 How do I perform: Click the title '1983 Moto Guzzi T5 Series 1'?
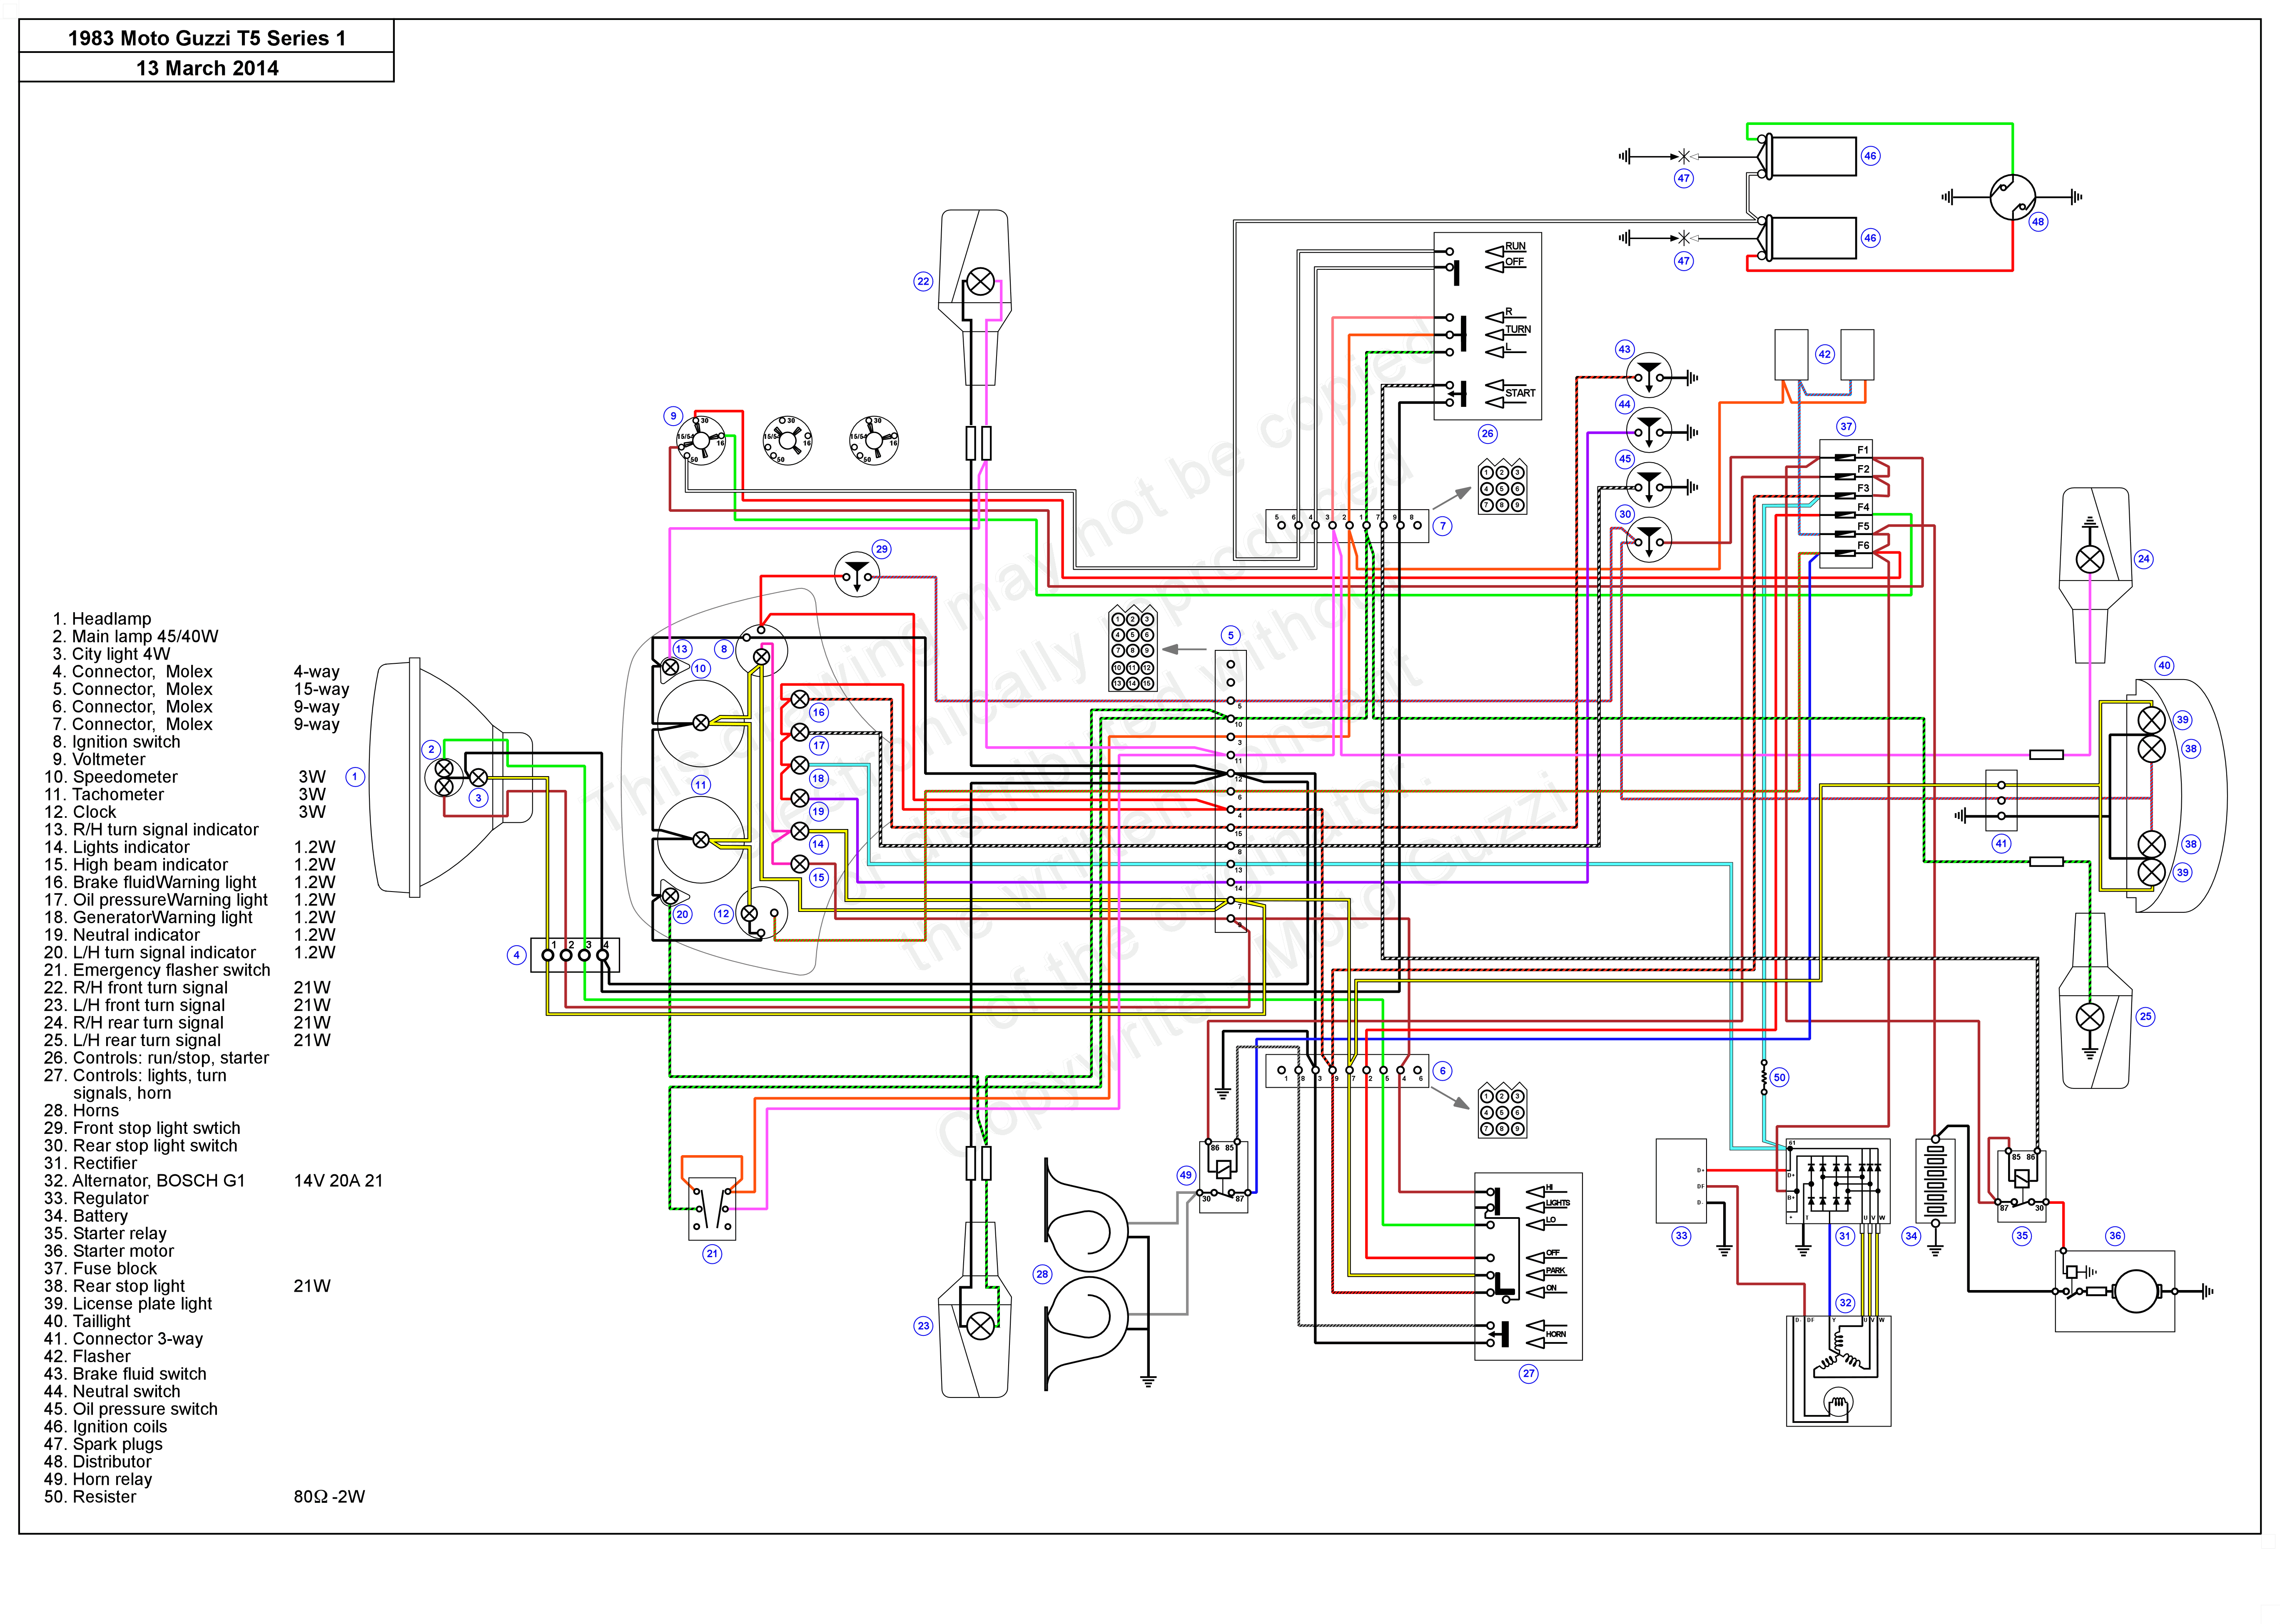[207, 38]
